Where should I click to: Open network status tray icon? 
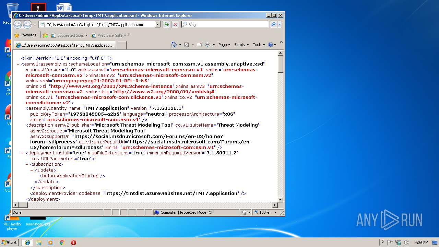tap(398, 242)
